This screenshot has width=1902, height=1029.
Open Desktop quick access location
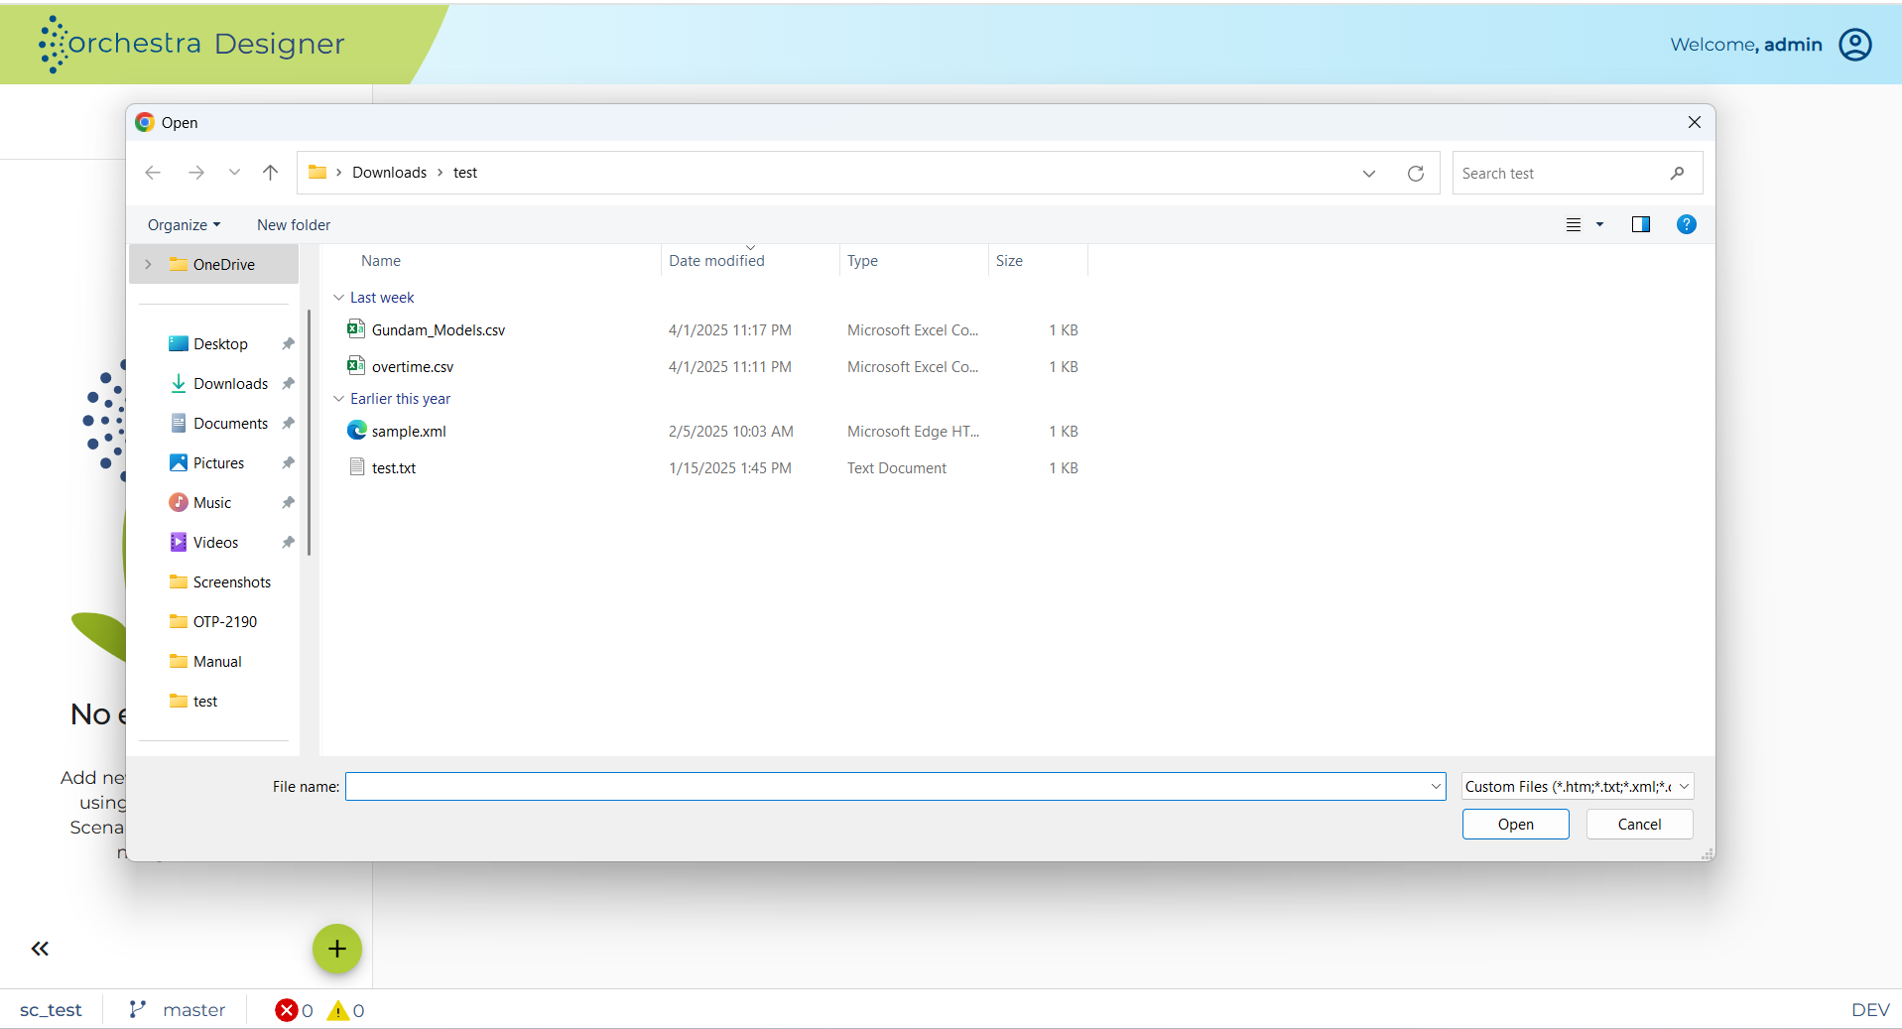pos(220,344)
